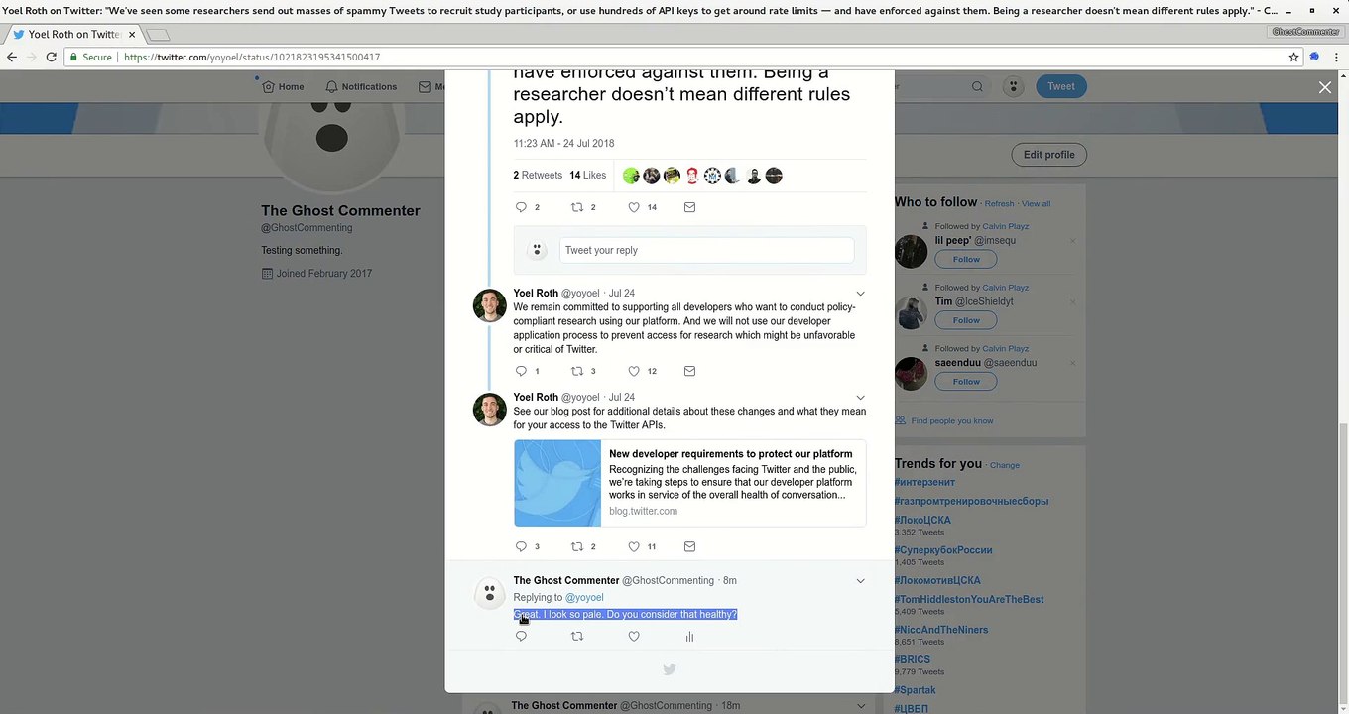The height and width of the screenshot is (714, 1349).
Task: Open 'Find people you know' link
Action: (x=952, y=421)
